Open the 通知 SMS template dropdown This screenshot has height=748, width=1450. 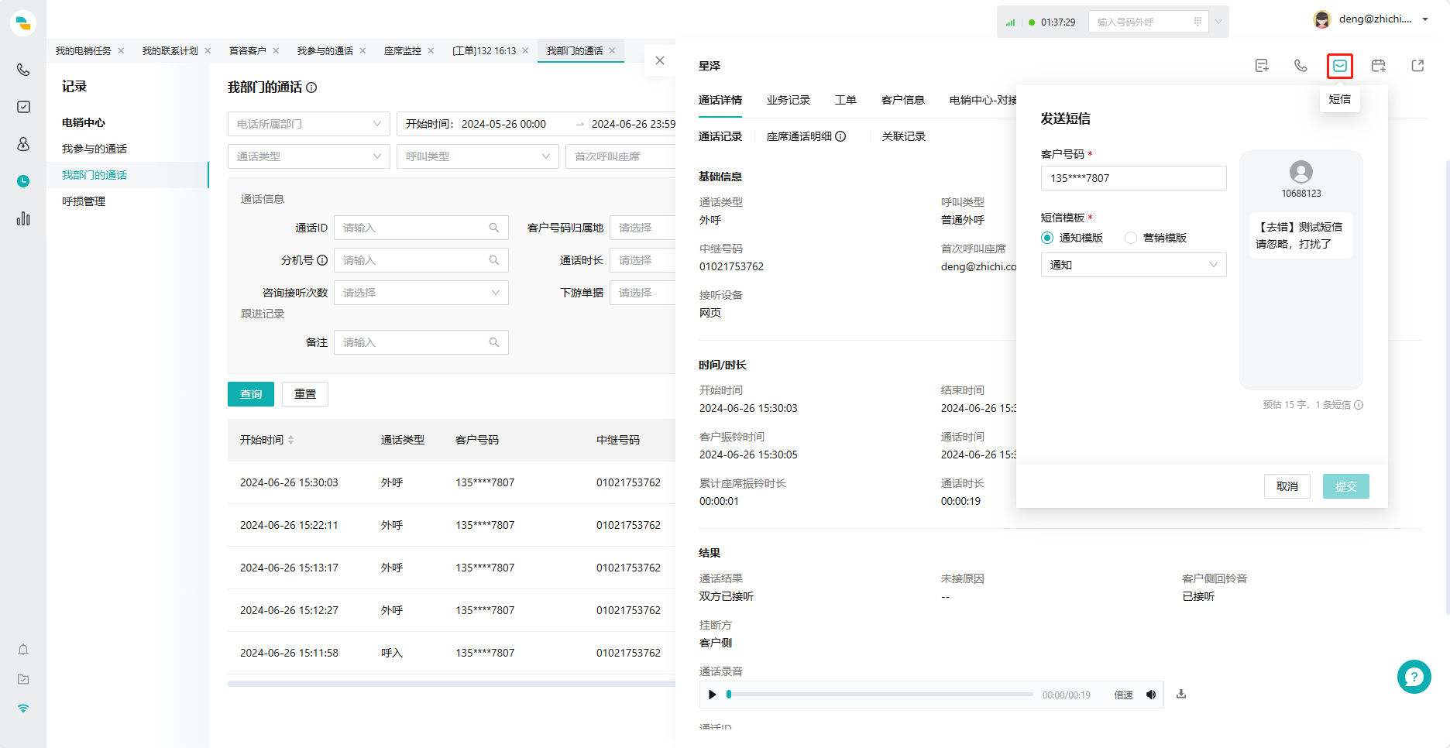point(1134,265)
